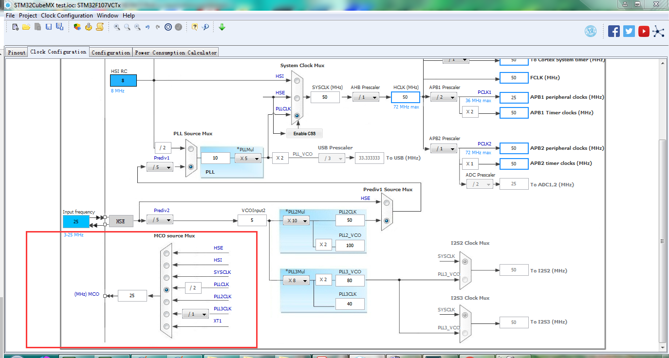Click the Enable CSS button
This screenshot has height=358, width=669.
tap(304, 133)
